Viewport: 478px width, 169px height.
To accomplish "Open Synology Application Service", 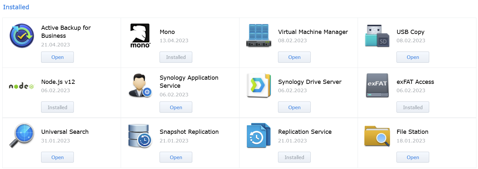I will click(176, 107).
